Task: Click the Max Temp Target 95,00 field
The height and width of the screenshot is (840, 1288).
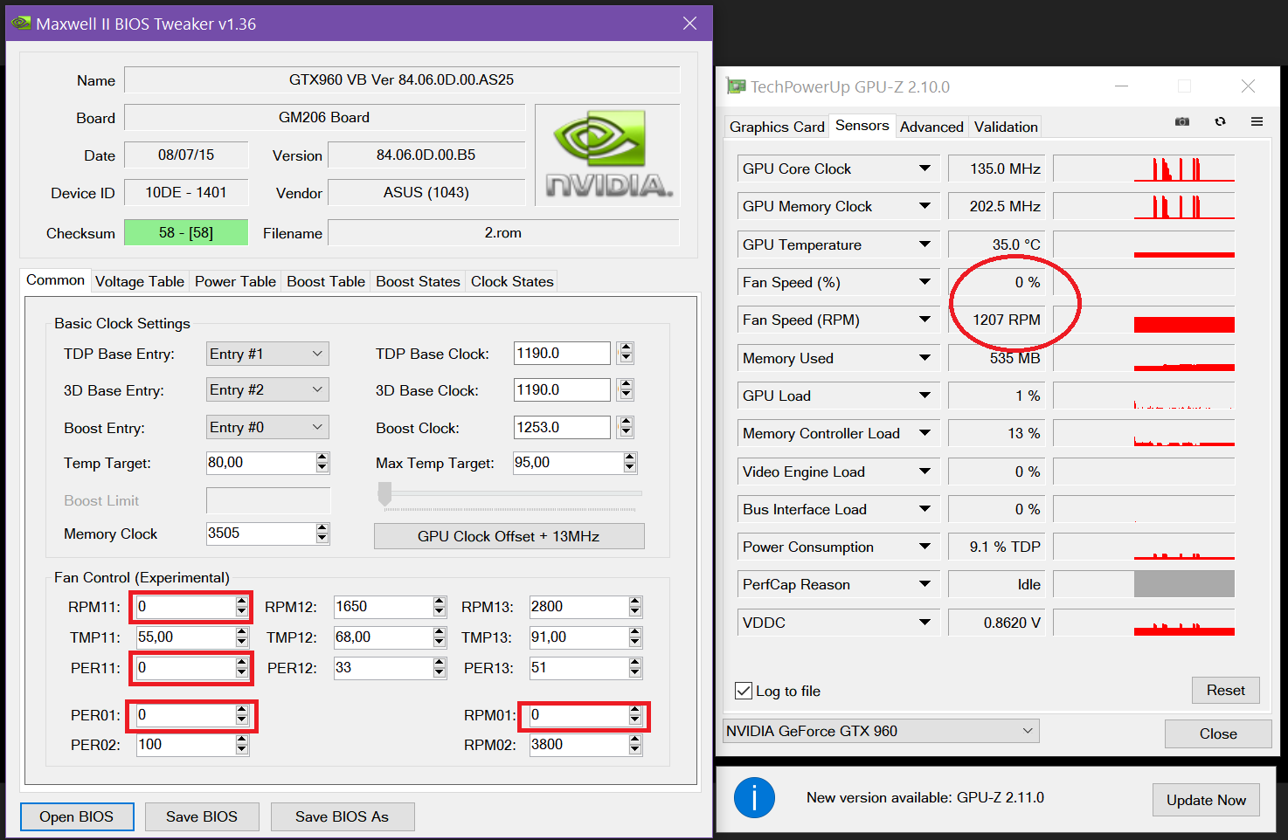Action: point(567,462)
